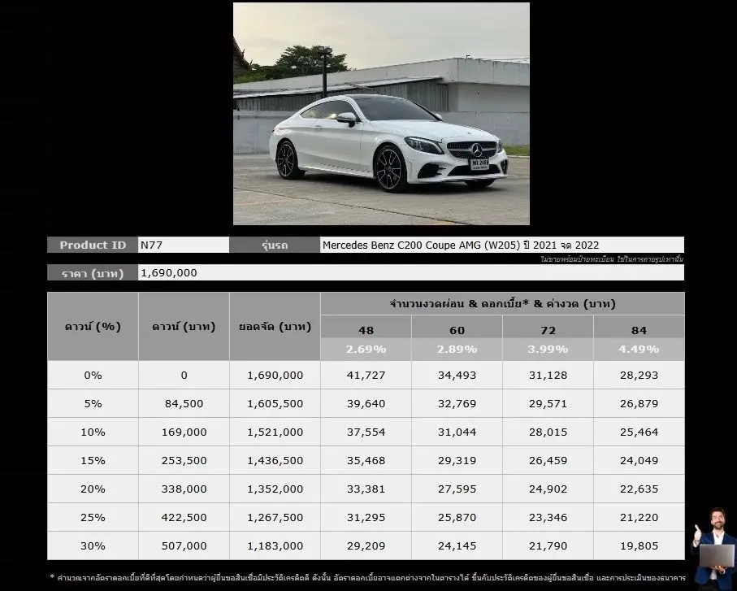The height and width of the screenshot is (591, 737).
Task: Click the small italic note below the model name
Action: 612,259
